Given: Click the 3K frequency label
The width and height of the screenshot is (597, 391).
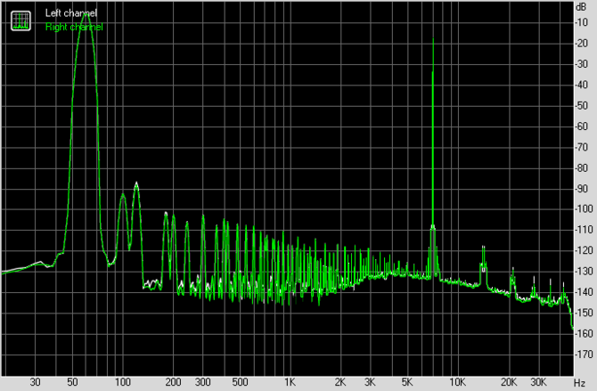Looking at the screenshot, I should 370,382.
